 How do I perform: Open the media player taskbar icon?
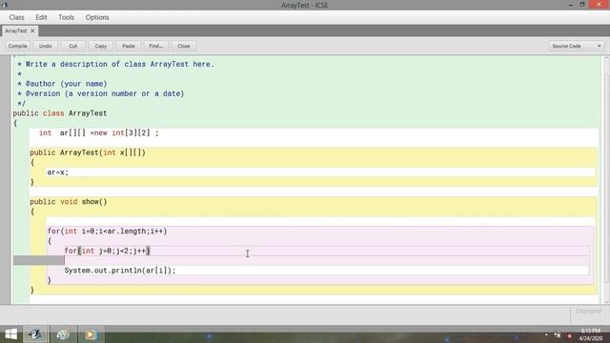tap(91, 334)
